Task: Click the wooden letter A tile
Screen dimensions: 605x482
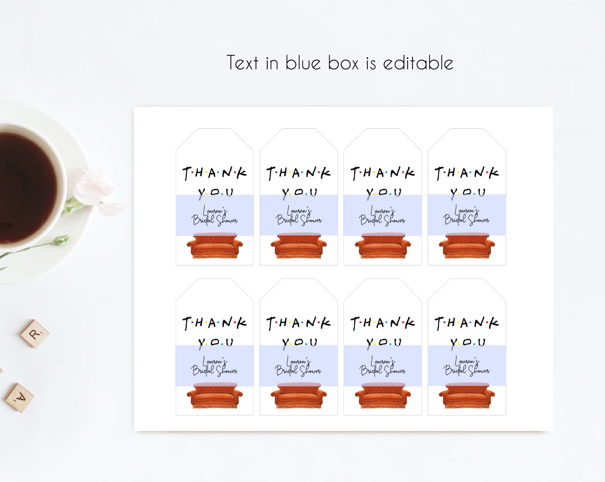Action: coord(20,398)
